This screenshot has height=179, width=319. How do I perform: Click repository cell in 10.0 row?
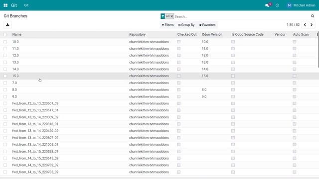(149, 42)
